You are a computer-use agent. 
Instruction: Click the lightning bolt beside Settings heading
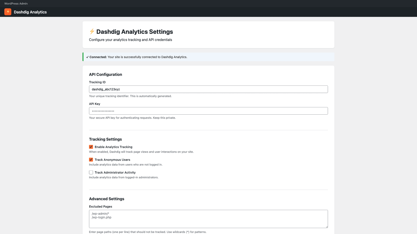(92, 31)
